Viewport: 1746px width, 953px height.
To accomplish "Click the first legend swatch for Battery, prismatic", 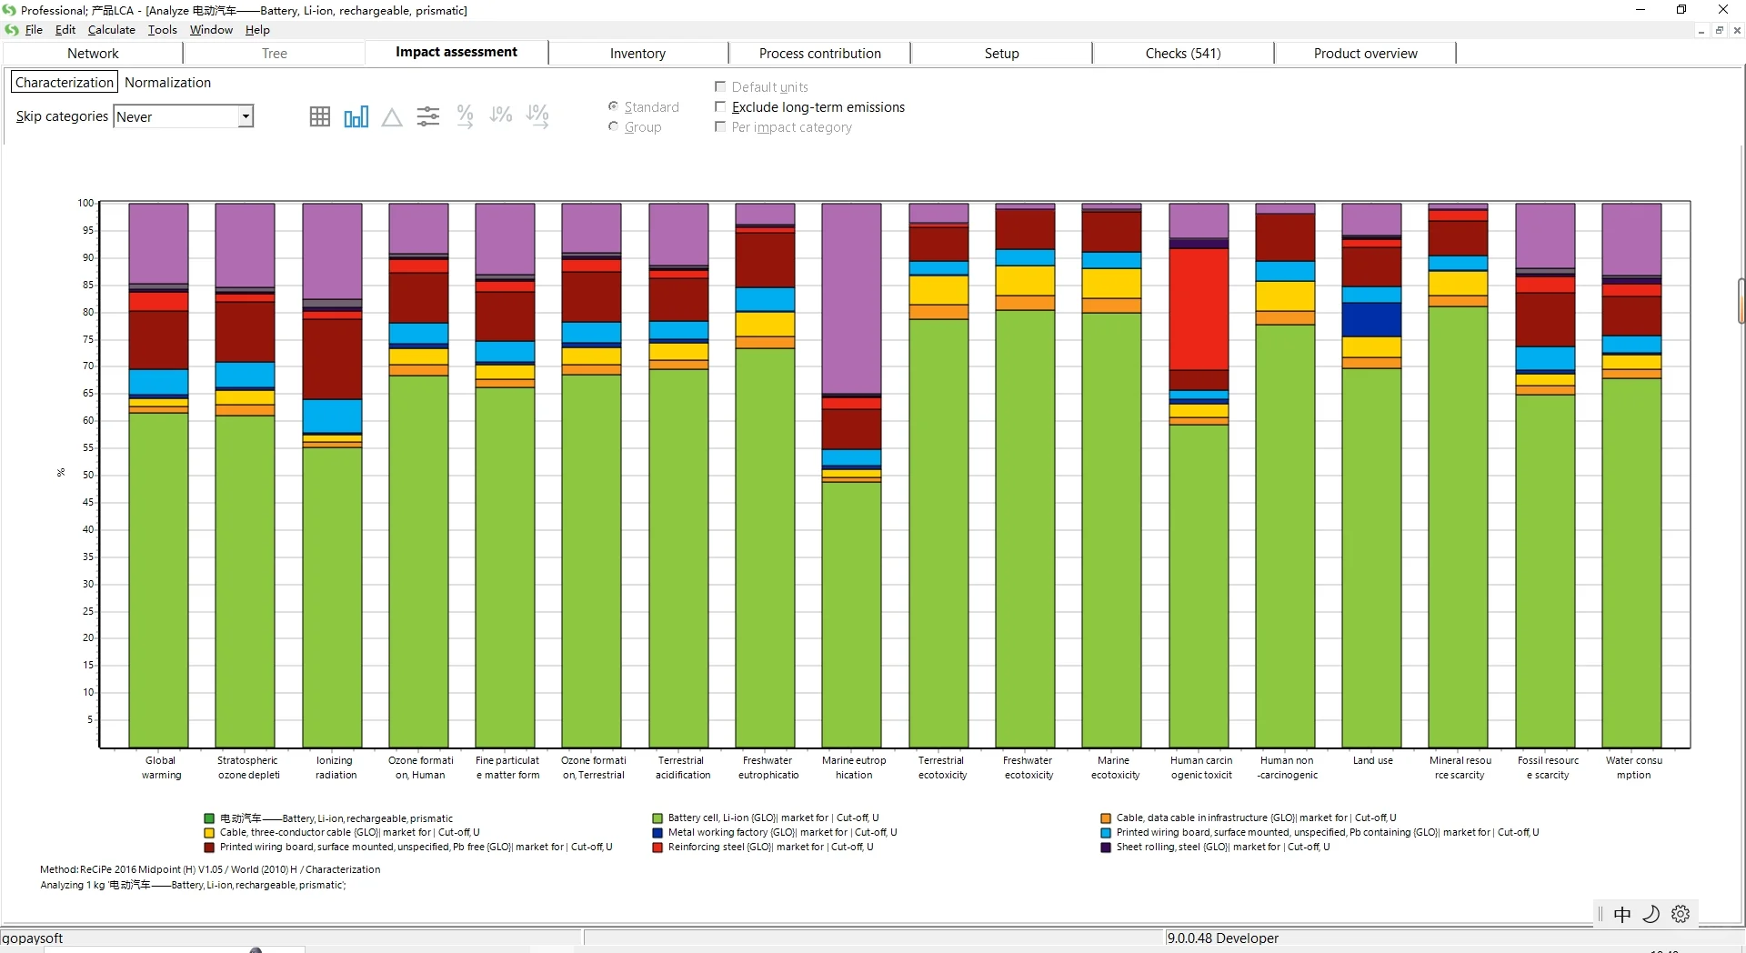I will pyautogui.click(x=209, y=818).
